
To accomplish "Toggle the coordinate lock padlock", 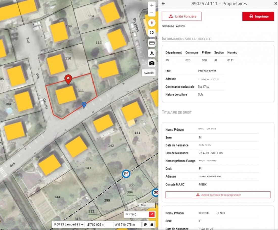I will [152, 224].
